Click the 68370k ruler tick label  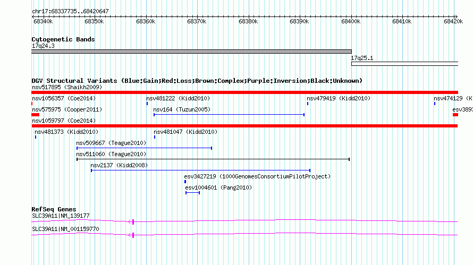click(x=197, y=21)
